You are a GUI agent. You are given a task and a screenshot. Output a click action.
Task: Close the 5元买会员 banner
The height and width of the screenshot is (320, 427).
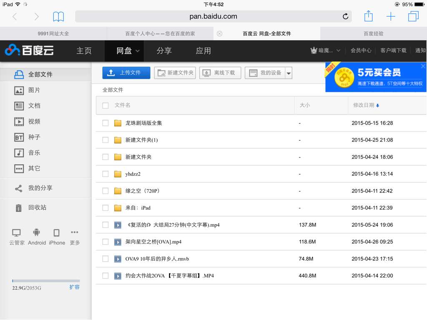[423, 66]
